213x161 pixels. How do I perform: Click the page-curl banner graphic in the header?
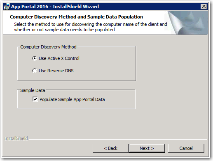(187, 23)
